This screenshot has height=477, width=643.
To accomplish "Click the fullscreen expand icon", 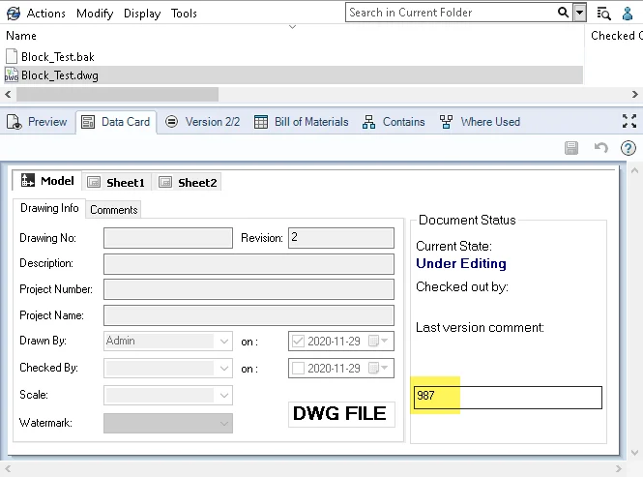I will [628, 122].
